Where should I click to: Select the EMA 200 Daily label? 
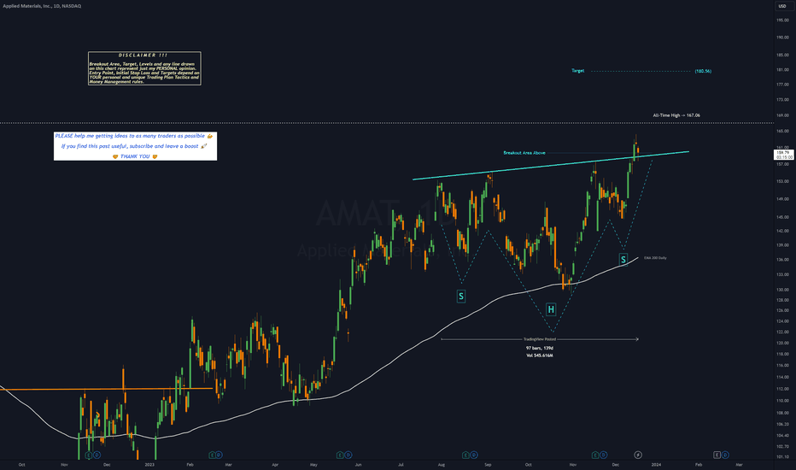point(655,258)
